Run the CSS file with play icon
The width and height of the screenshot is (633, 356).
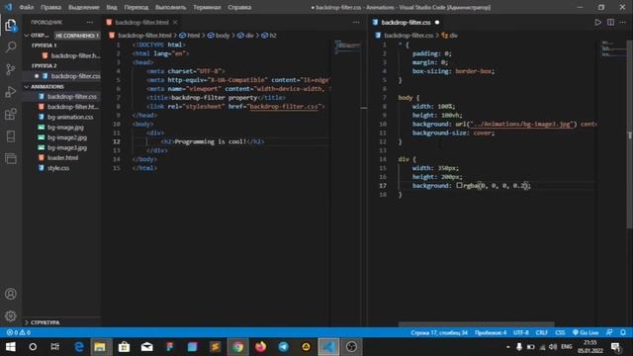(x=597, y=22)
